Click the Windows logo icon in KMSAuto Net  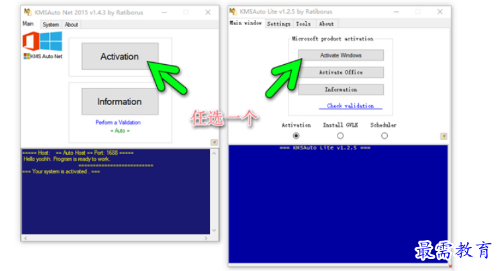click(x=51, y=41)
